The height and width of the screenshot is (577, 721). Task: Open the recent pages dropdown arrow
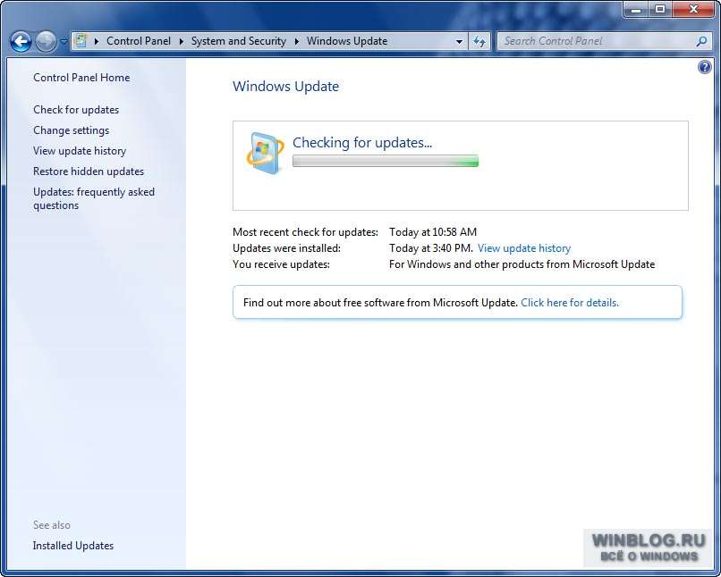(64, 42)
